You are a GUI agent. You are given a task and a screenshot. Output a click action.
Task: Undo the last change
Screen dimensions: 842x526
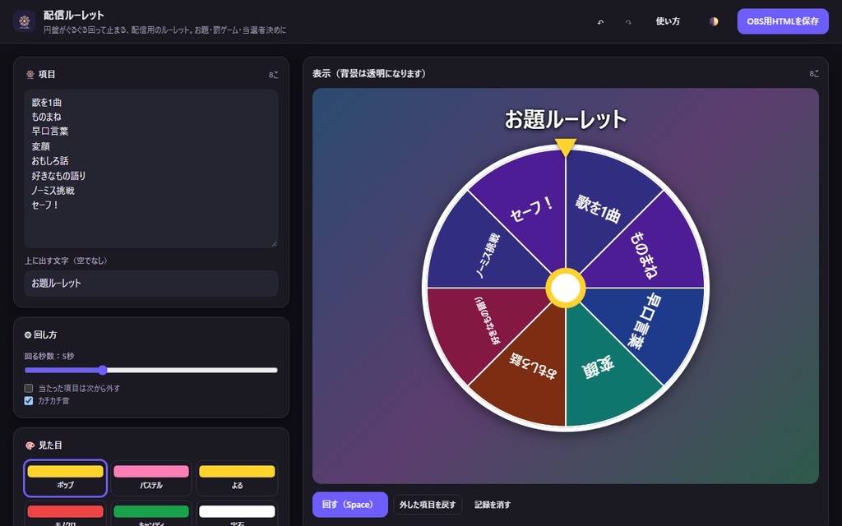tap(600, 21)
